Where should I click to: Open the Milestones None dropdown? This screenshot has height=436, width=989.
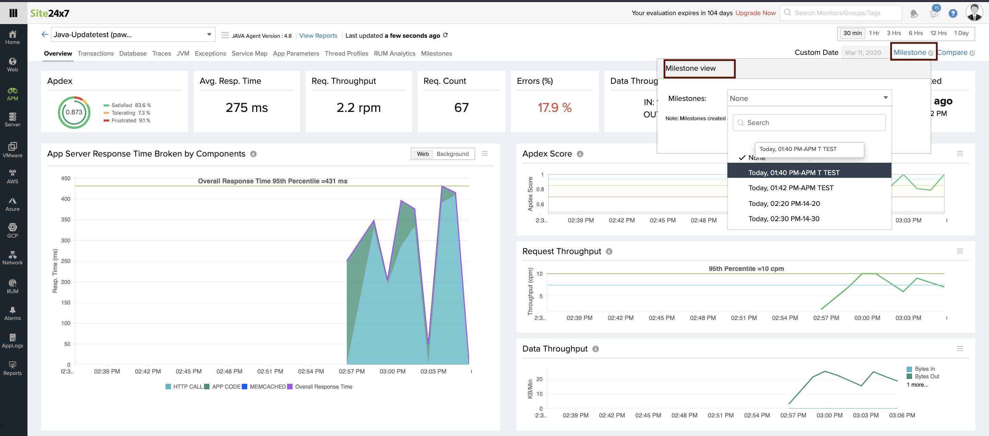point(809,98)
